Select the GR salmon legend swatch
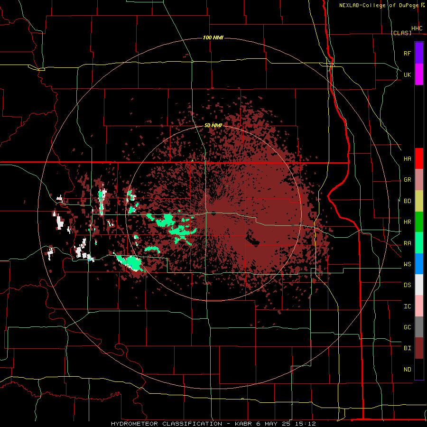This screenshot has height=427, width=427. [419, 179]
